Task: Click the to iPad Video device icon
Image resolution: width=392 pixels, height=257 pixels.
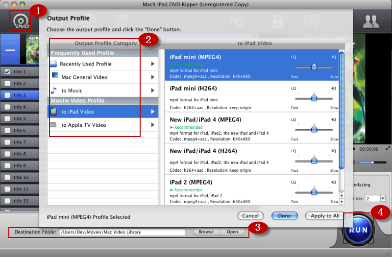Action: 53,112
